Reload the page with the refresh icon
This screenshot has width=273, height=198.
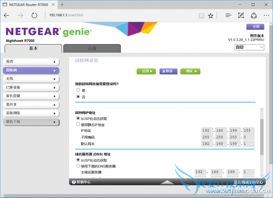[34, 15]
